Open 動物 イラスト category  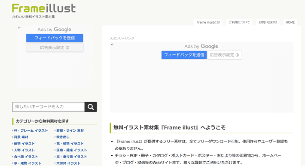[24, 144]
